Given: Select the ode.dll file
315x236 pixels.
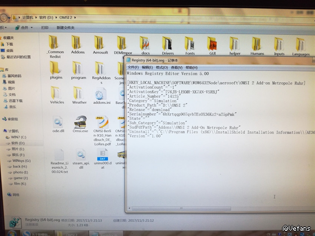Looking at the screenshot, I should point(58,123).
